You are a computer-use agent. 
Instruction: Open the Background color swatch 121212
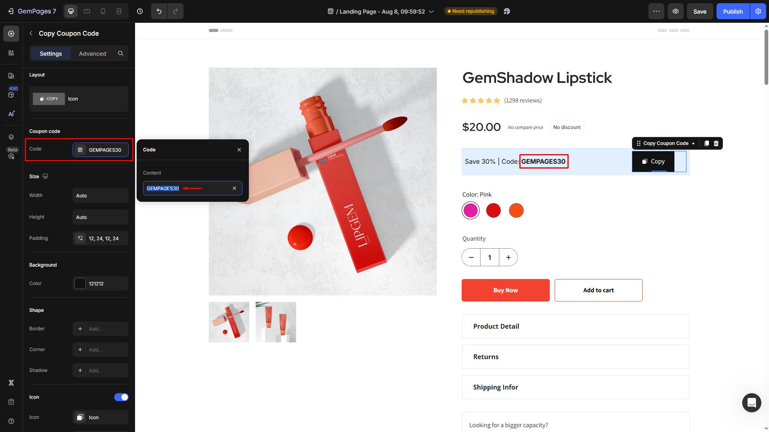coord(80,283)
